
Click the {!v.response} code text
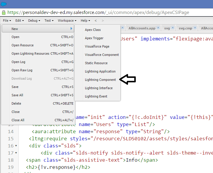(x=56, y=167)
